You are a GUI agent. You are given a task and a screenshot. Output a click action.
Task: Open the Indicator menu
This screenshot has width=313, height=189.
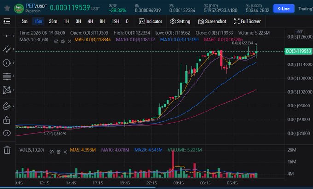151,21
